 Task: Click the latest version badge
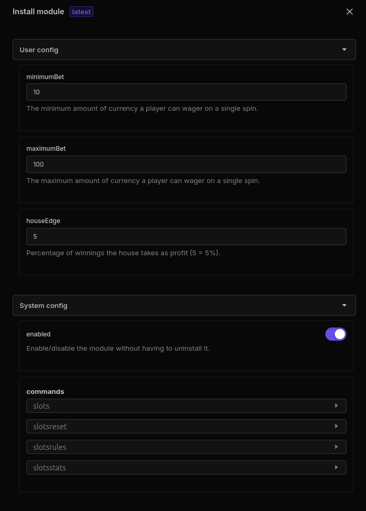[x=81, y=11]
